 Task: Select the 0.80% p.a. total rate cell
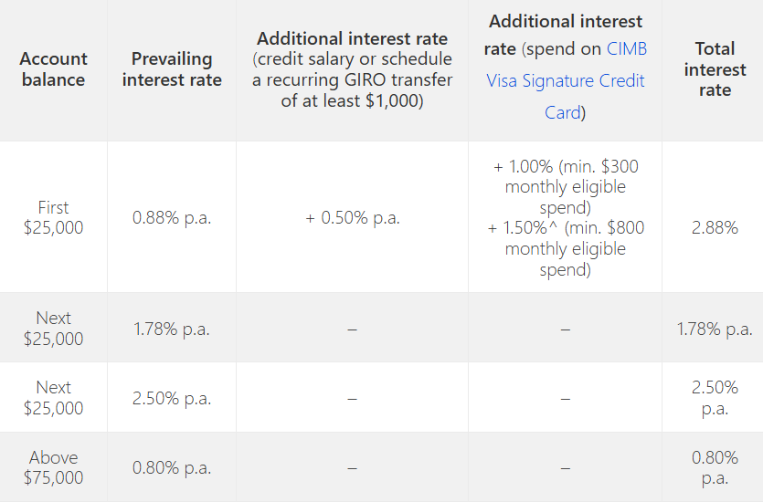[715, 467]
